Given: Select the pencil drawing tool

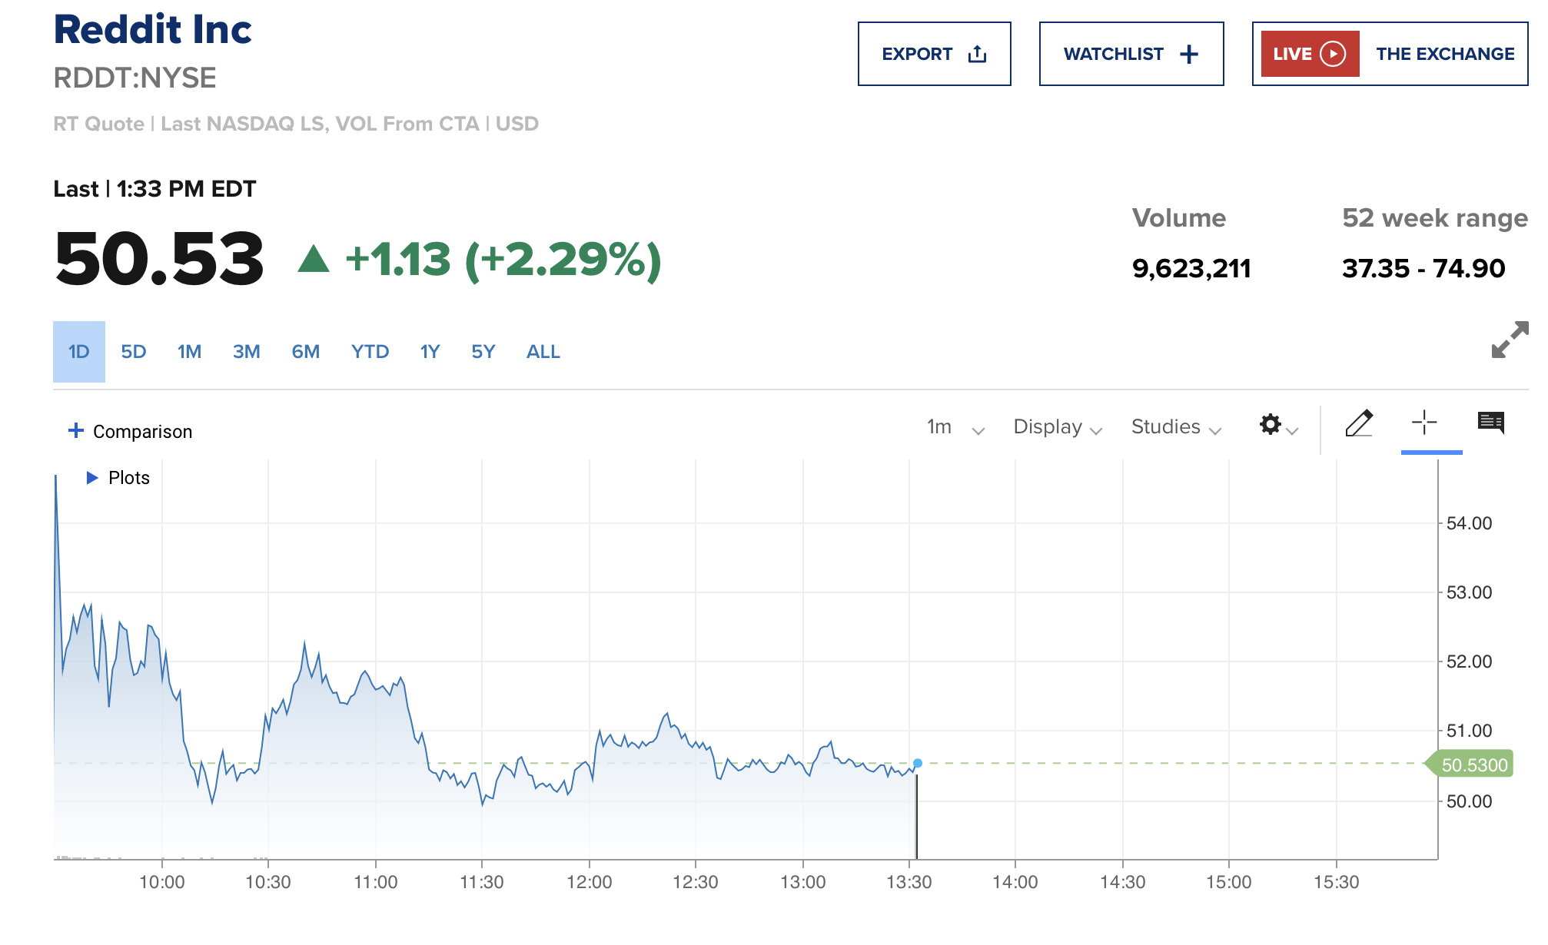Looking at the screenshot, I should point(1359,423).
